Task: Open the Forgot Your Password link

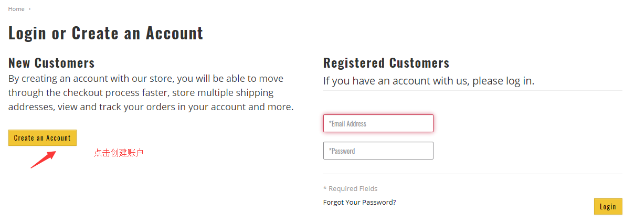Action: [x=359, y=202]
